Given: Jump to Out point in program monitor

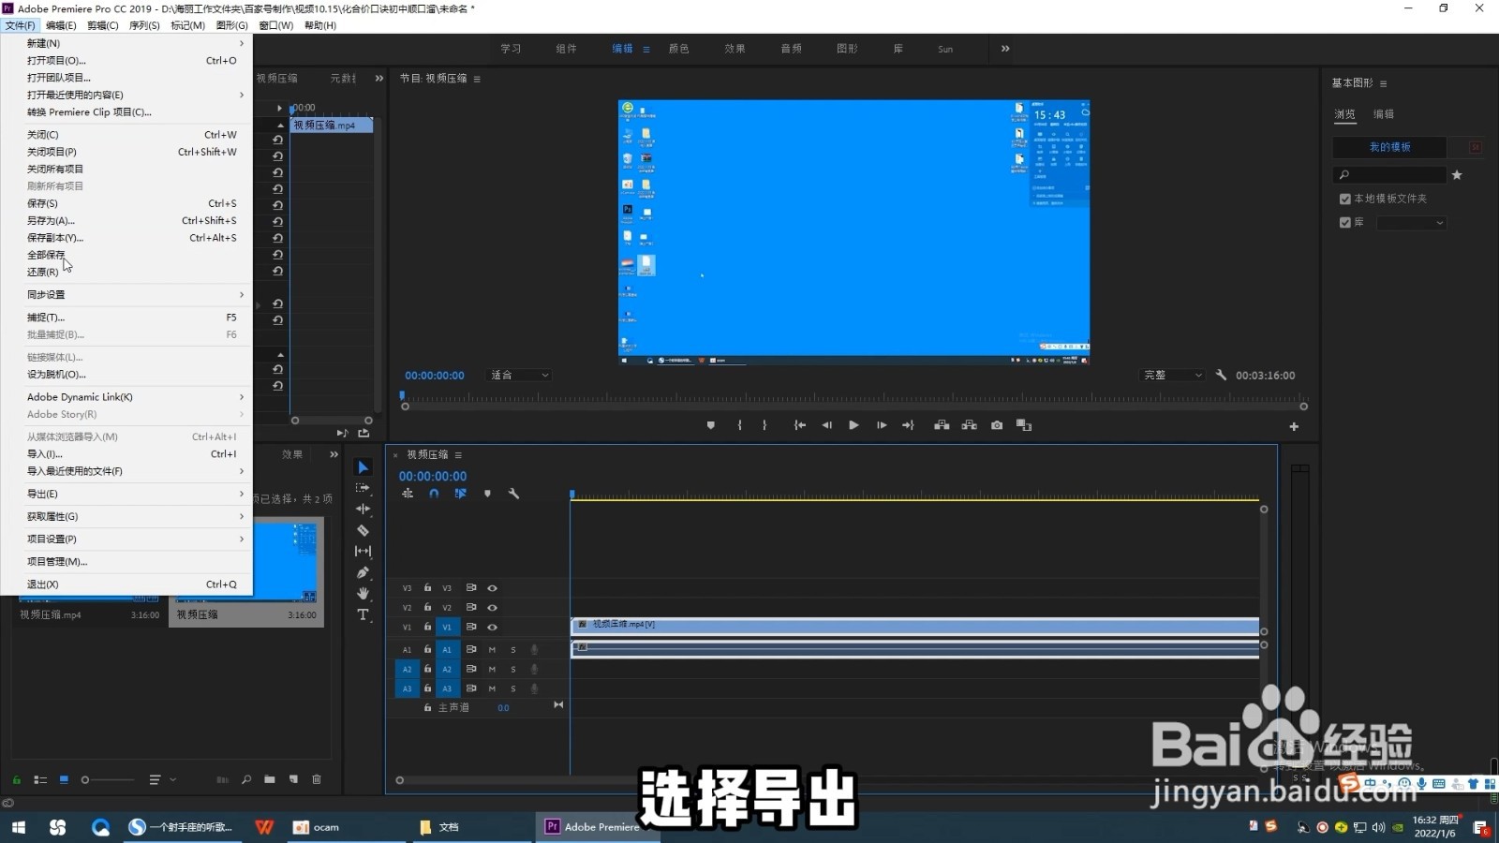Looking at the screenshot, I should [x=908, y=425].
